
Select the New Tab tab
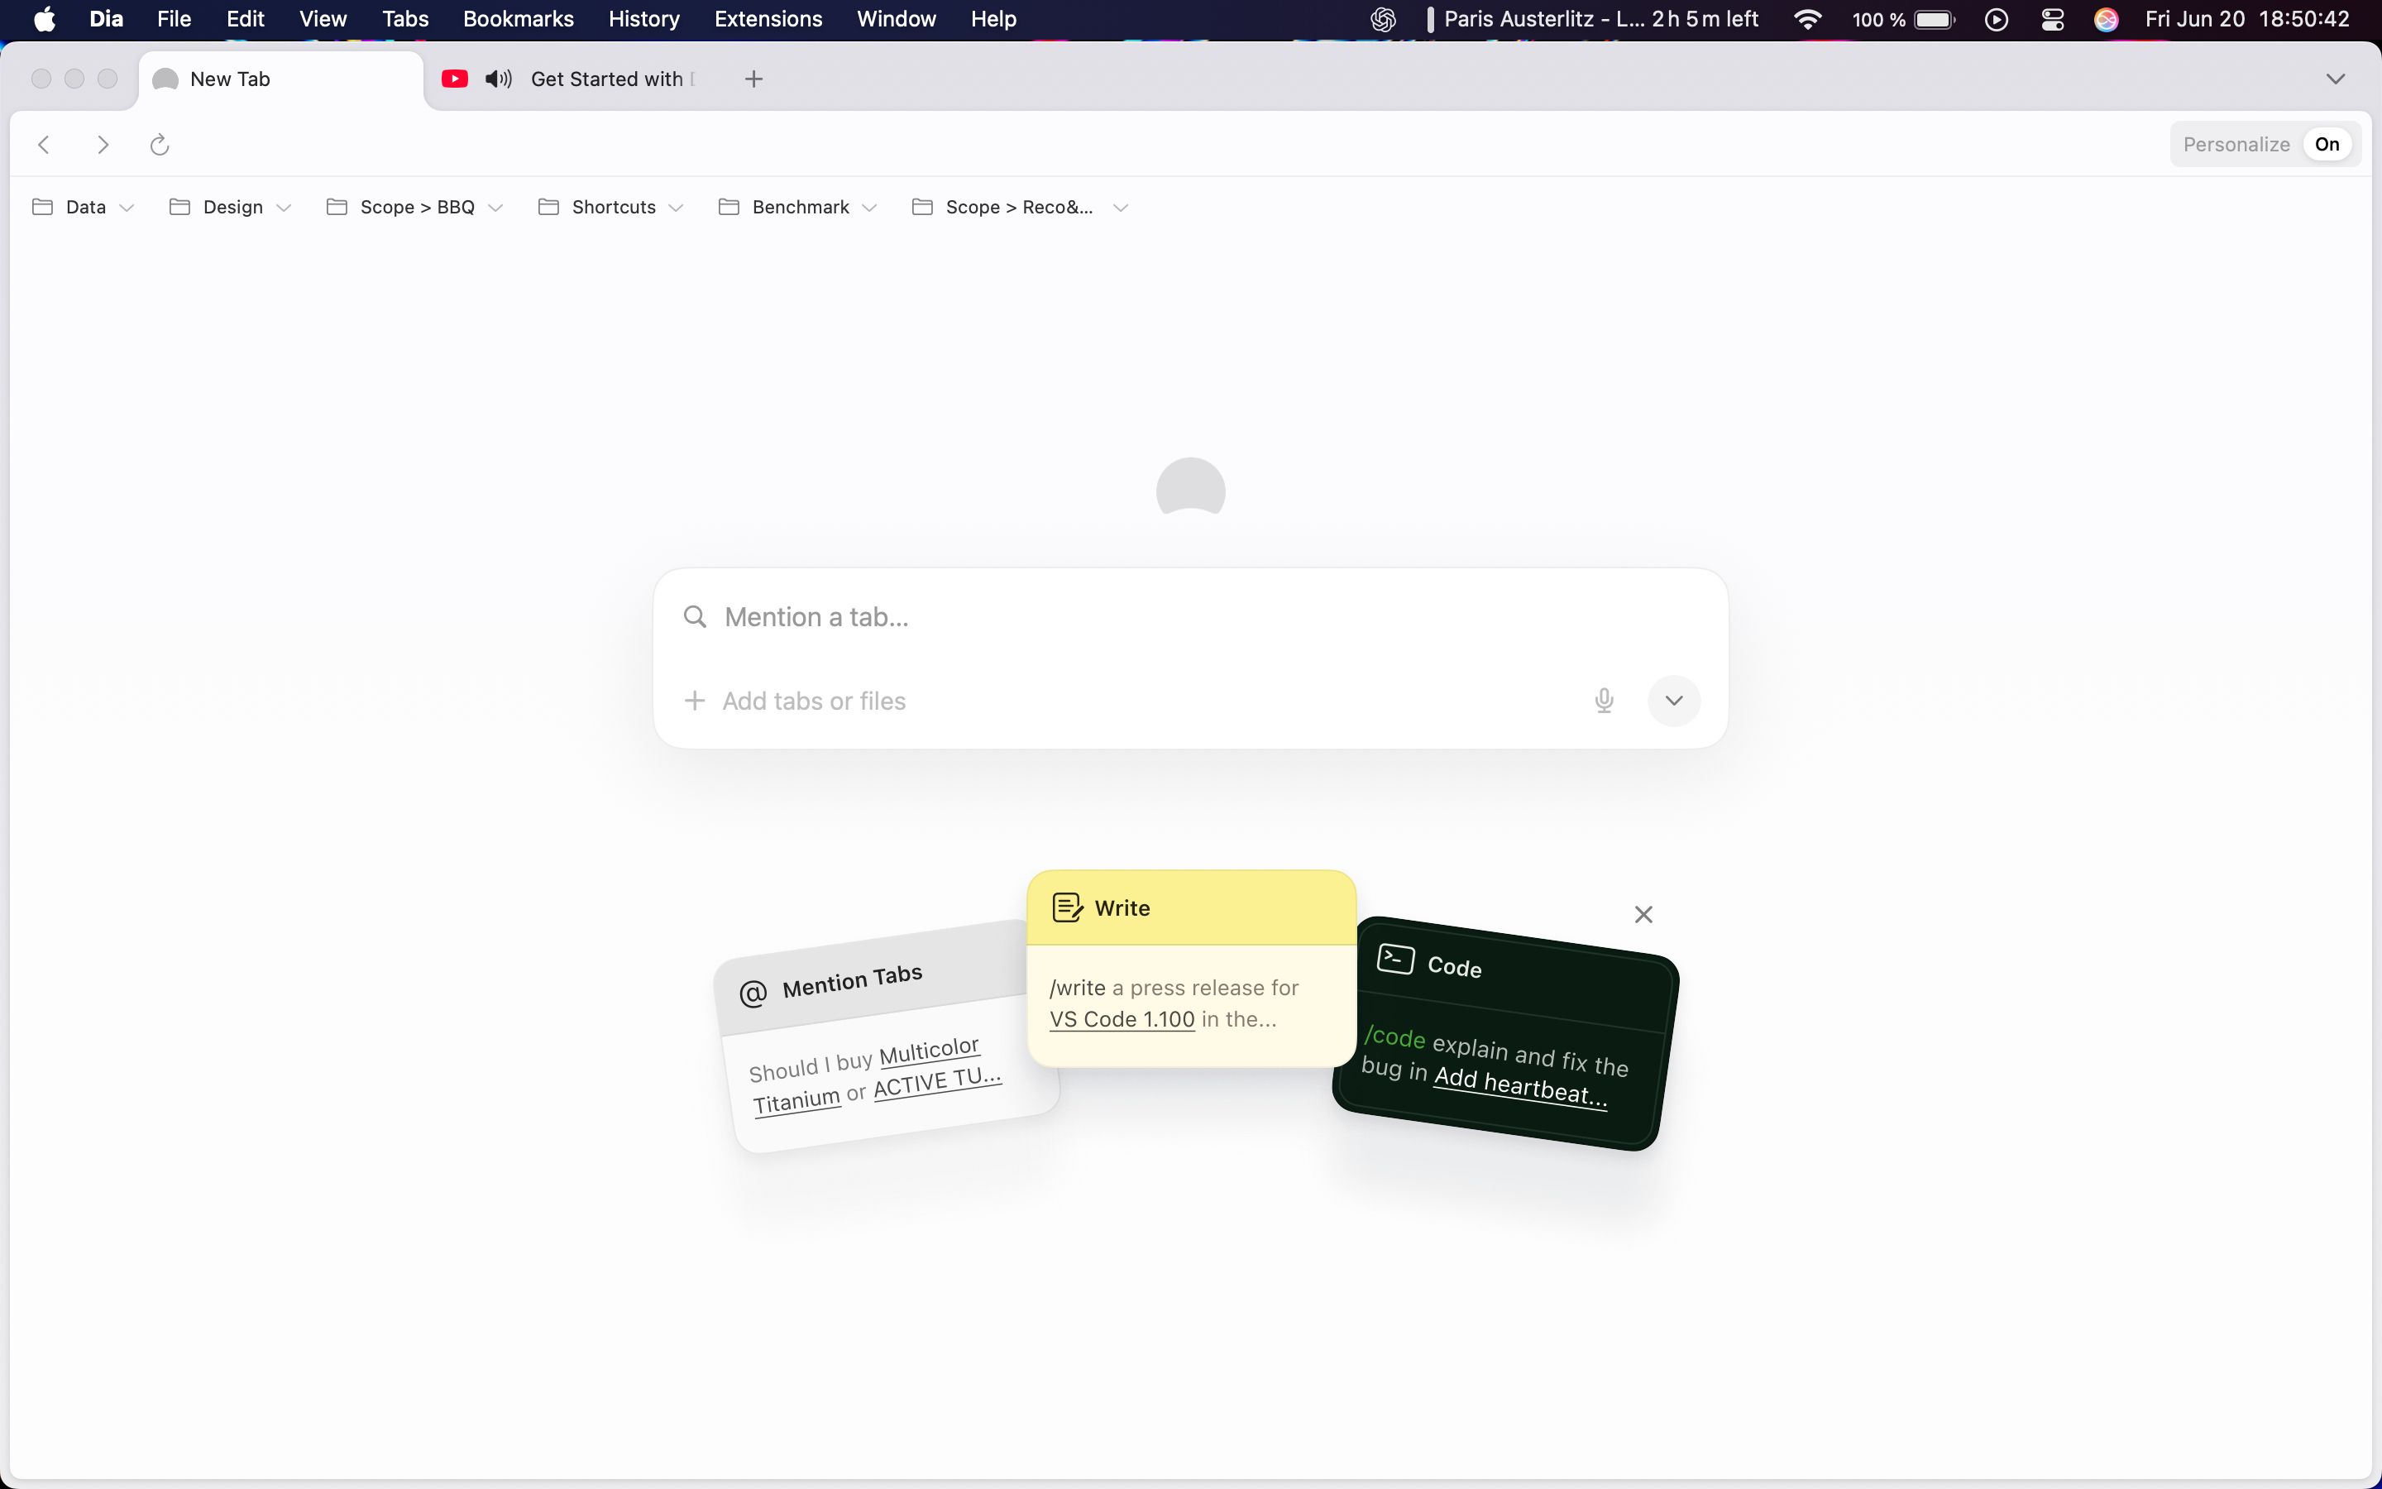click(280, 79)
